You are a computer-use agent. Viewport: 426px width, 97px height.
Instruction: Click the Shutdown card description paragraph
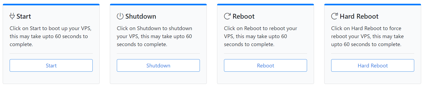[155, 36]
